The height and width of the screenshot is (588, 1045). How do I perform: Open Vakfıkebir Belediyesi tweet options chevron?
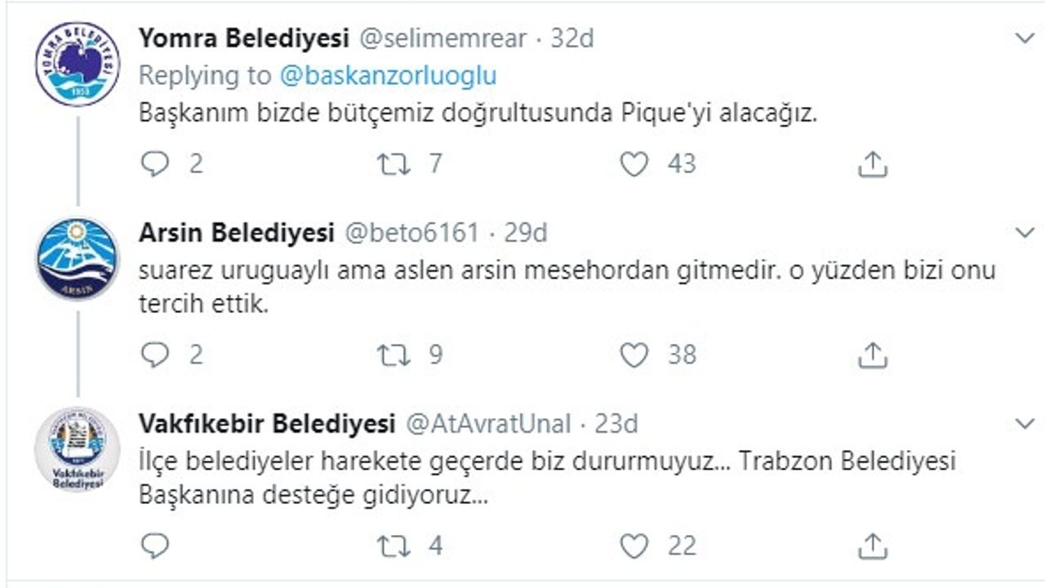point(1025,423)
